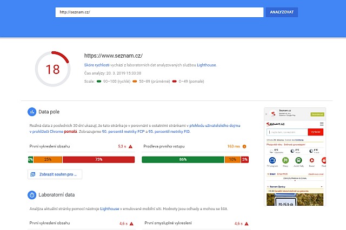The width and height of the screenshot is (346, 230).
Task: Click the score gauge showing 18
Action: click(53, 69)
